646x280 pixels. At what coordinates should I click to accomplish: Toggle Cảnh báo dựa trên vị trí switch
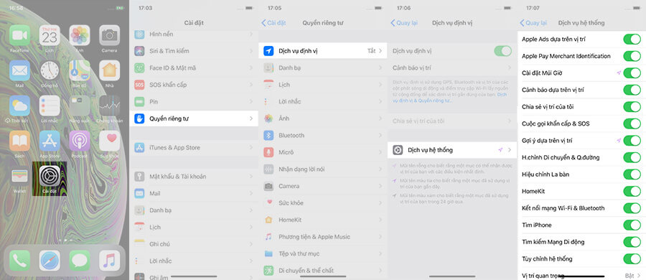(632, 90)
